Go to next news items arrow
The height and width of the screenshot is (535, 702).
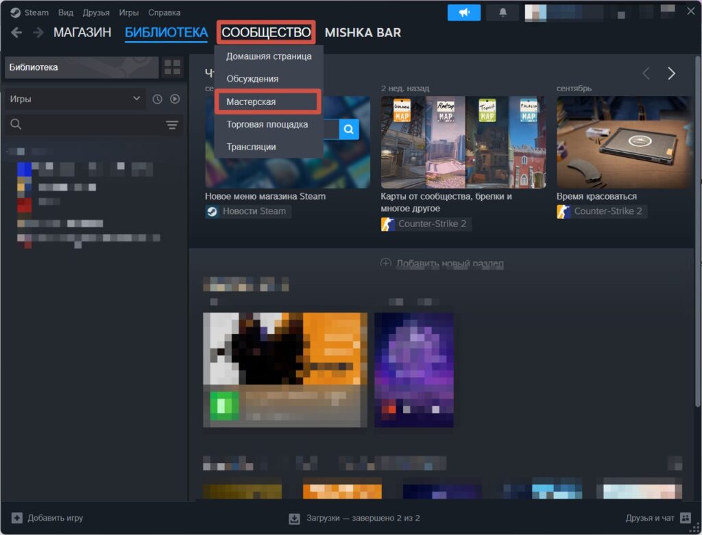pos(671,73)
